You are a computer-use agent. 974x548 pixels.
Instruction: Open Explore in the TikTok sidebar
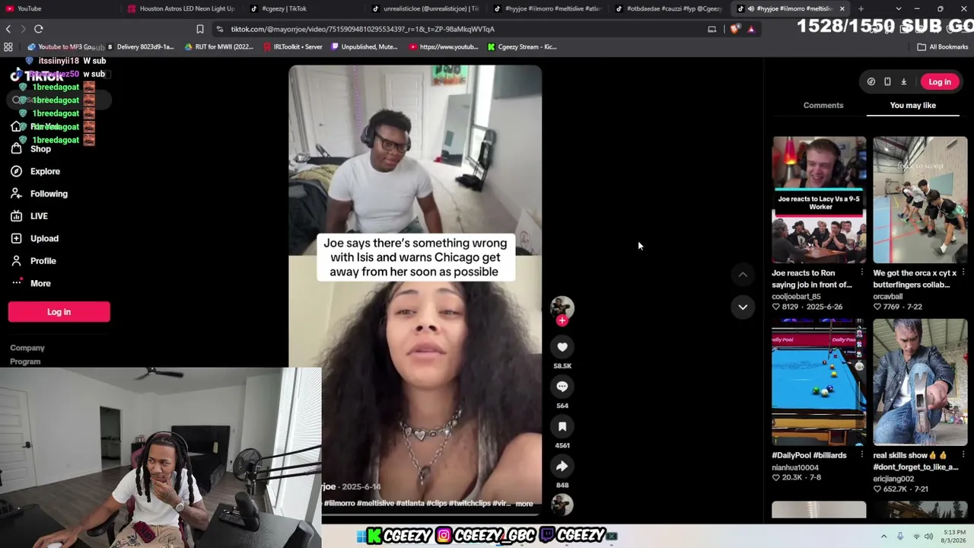(x=35, y=171)
